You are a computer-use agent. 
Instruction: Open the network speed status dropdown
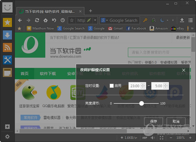[x=129, y=138]
